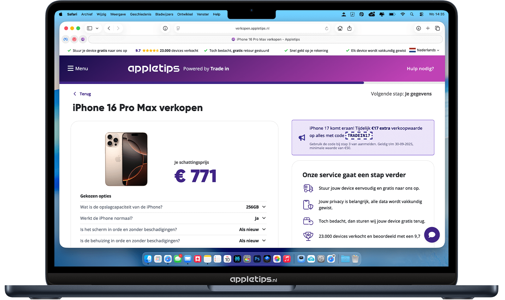505x300 pixels.
Task: Expand the 'Werkt de iPhone normaal' Ja dropdown
Action: click(x=260, y=218)
